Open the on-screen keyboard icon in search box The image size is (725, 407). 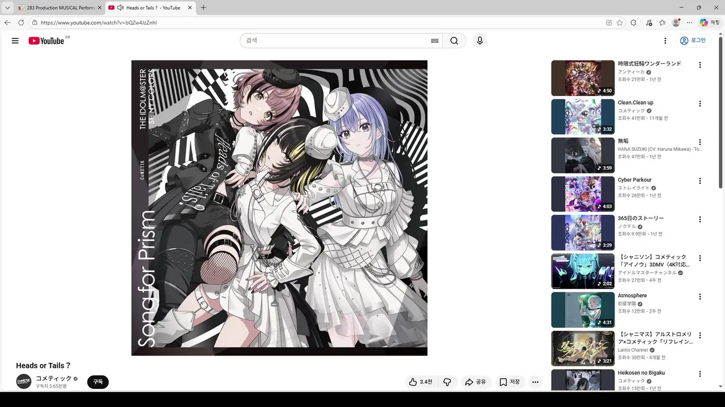tap(434, 41)
